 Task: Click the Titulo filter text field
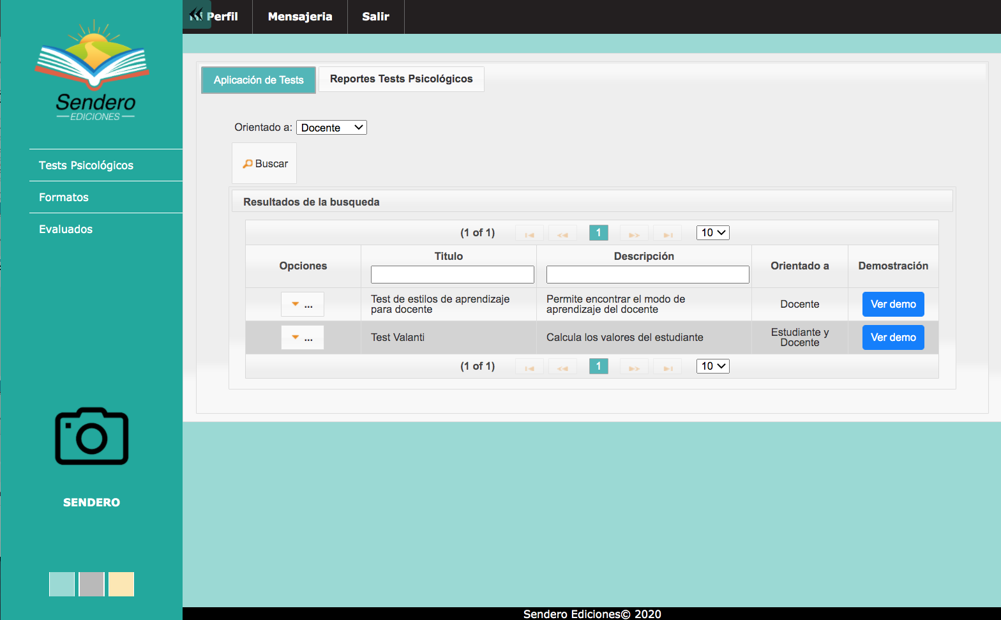pos(452,275)
